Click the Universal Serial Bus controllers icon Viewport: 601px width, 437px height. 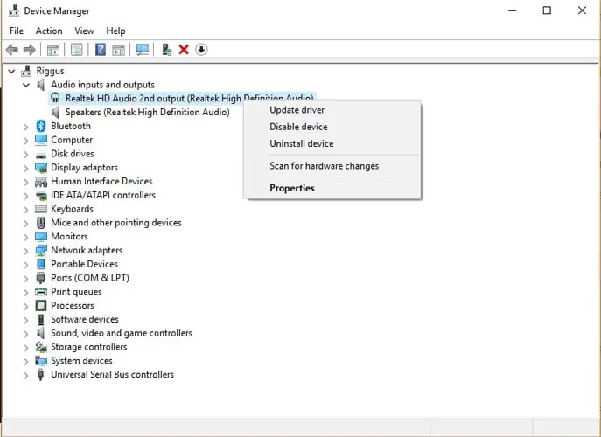coord(40,375)
